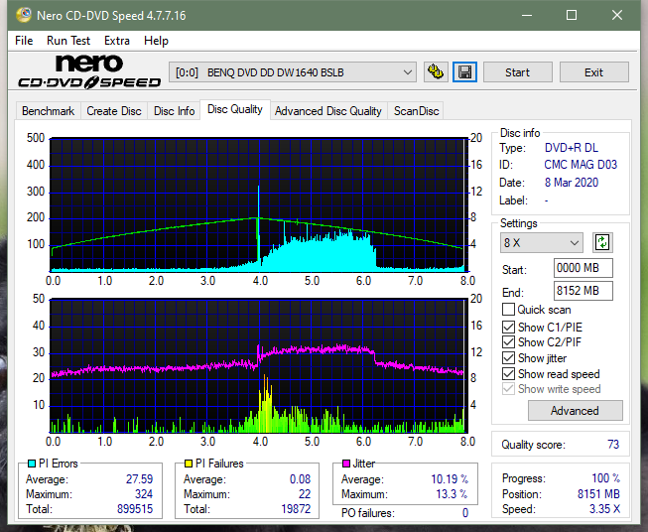Close the Nero CD-DVD Speed window
The width and height of the screenshot is (648, 532).
pos(617,15)
